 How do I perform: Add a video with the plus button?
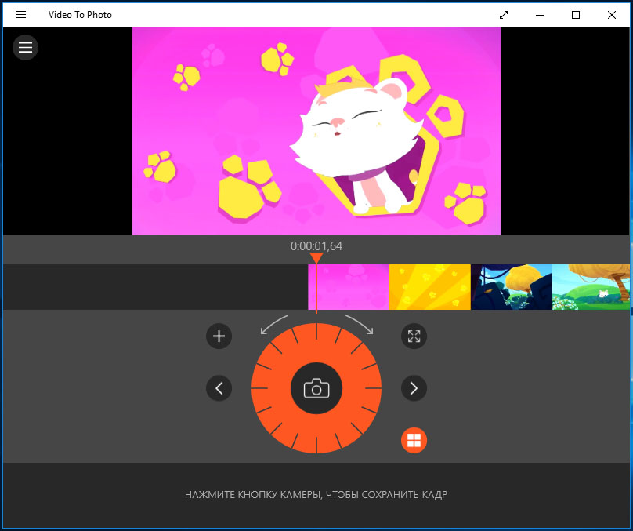[219, 336]
